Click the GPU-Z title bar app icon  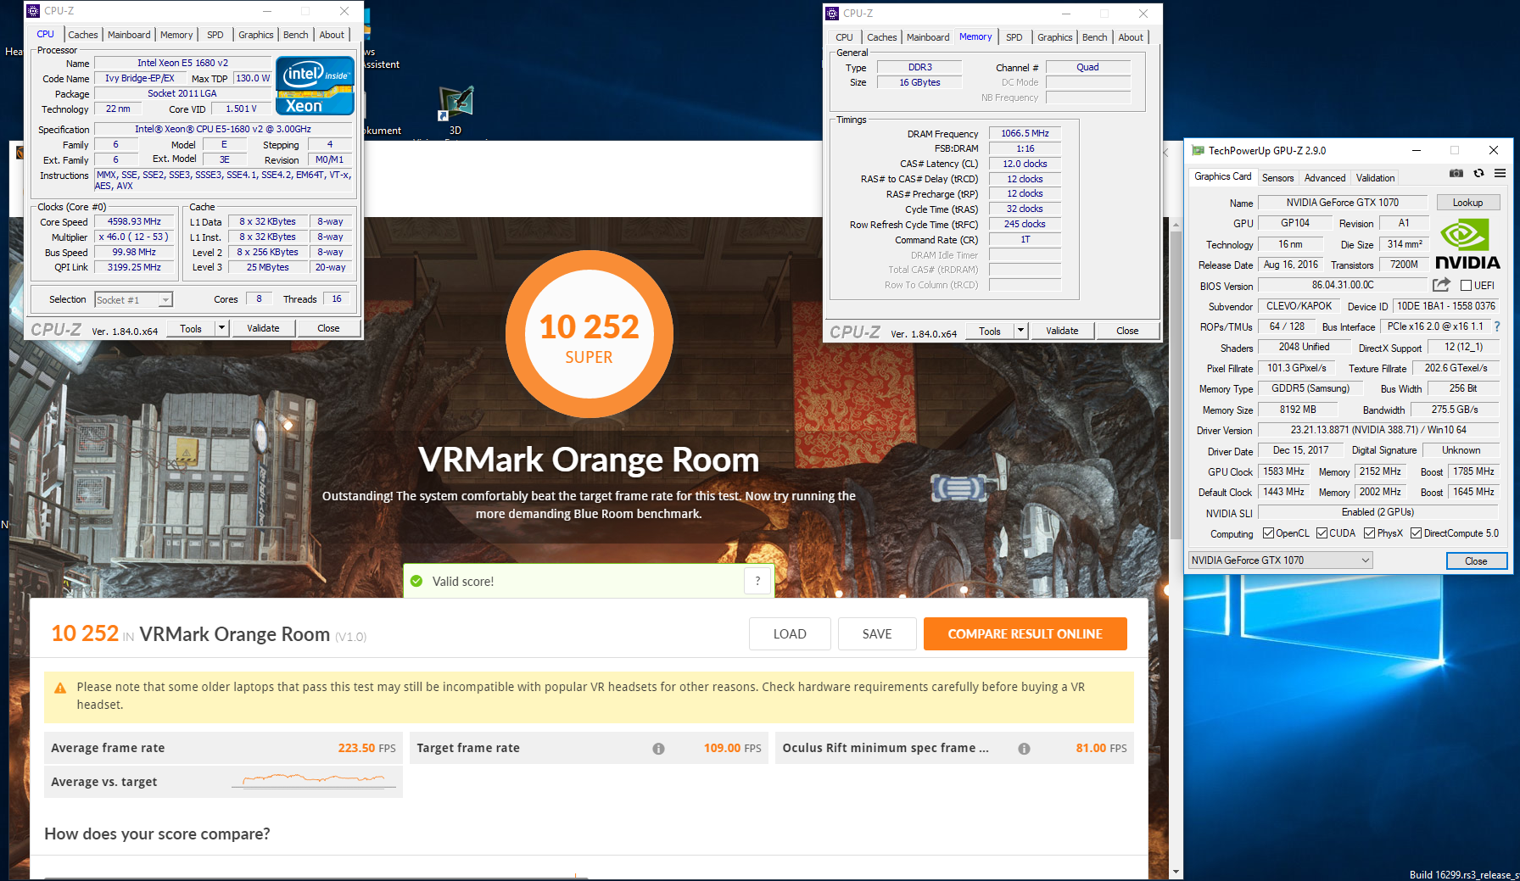point(1198,150)
